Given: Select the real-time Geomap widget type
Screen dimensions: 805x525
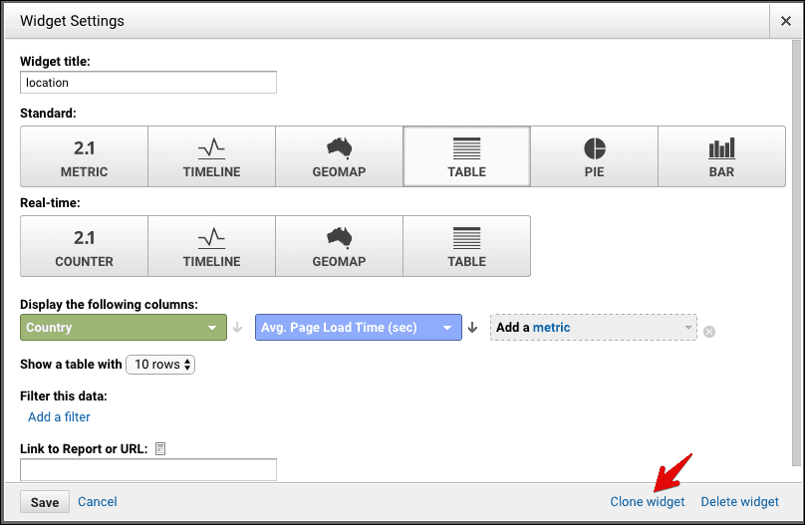Looking at the screenshot, I should tap(339, 246).
